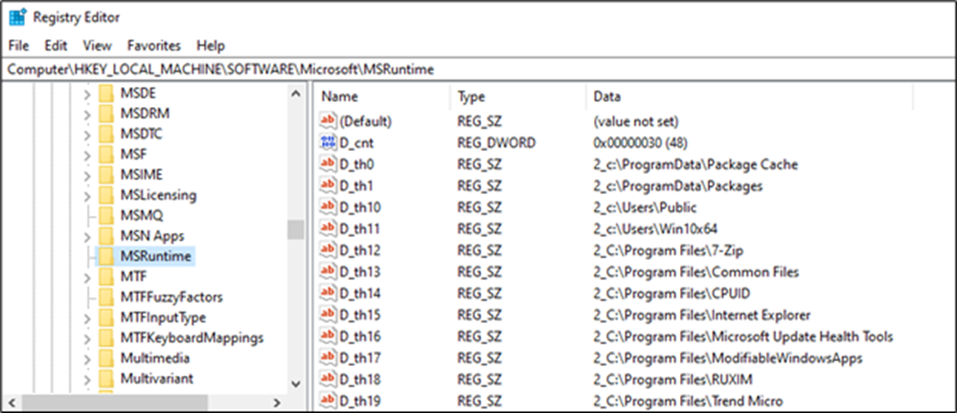Select the (Default) string value icon

tap(329, 121)
